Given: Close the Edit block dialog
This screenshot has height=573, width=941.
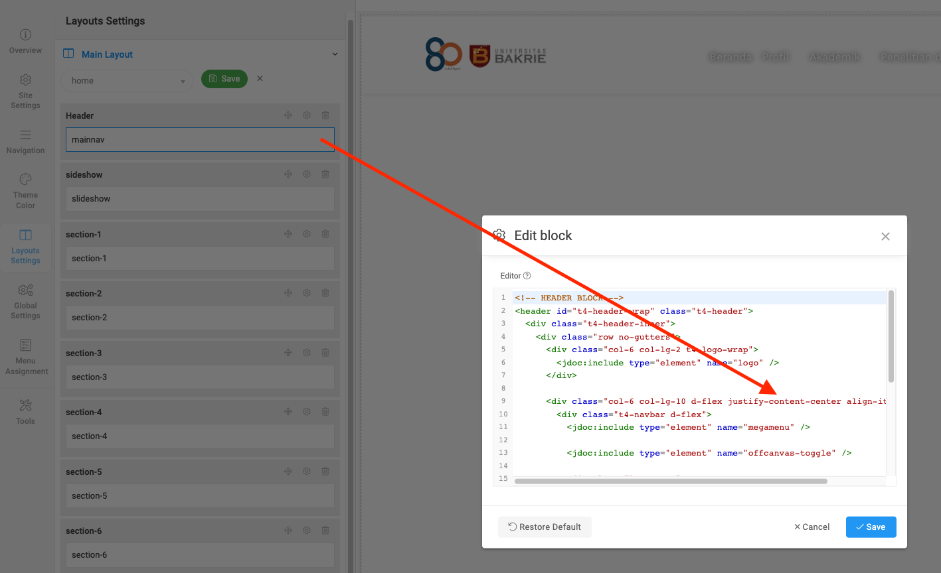Looking at the screenshot, I should 885,237.
